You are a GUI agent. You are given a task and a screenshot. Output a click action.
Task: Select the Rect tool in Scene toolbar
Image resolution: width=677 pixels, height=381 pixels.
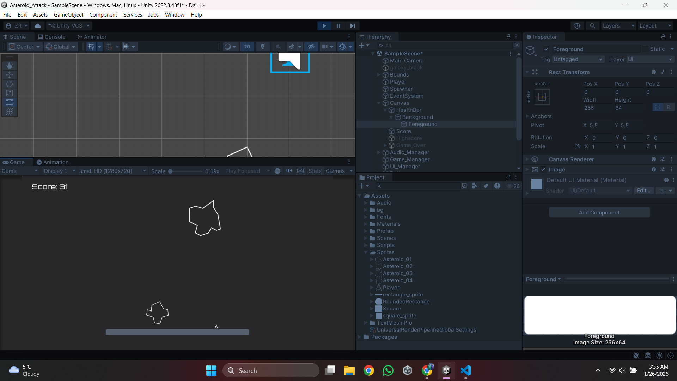(10, 102)
